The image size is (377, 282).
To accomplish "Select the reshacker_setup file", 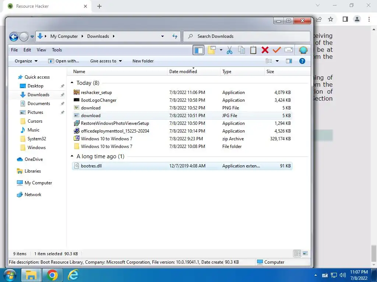I will pos(182,92).
